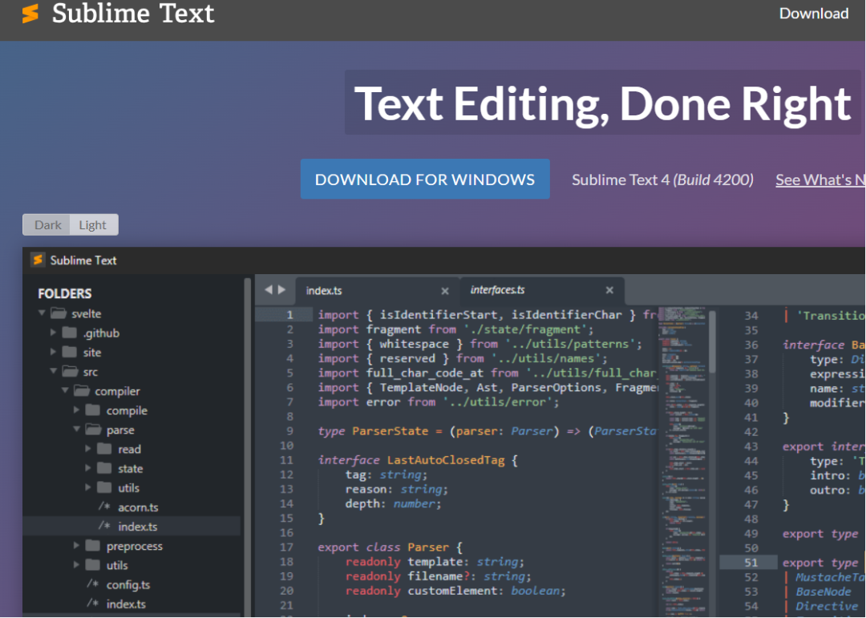Click the acorn.ts file type icon
Image resolution: width=866 pixels, height=618 pixels.
104,507
